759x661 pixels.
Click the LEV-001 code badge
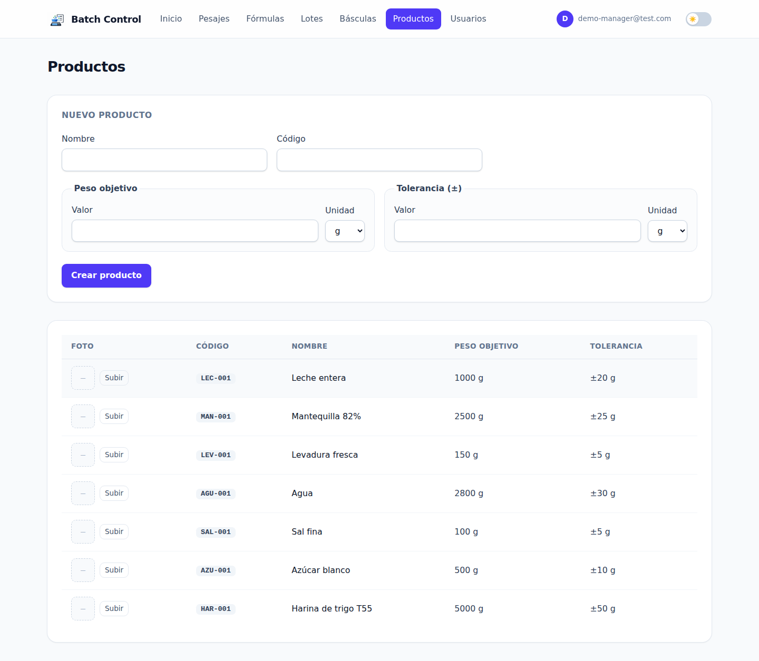tap(216, 455)
